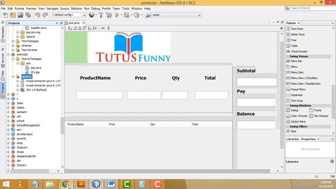Open the Files side panel
This screenshot has width=336, height=189.
point(3,76)
